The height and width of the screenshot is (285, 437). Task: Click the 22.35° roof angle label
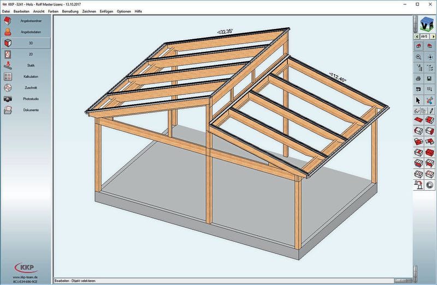(x=225, y=32)
